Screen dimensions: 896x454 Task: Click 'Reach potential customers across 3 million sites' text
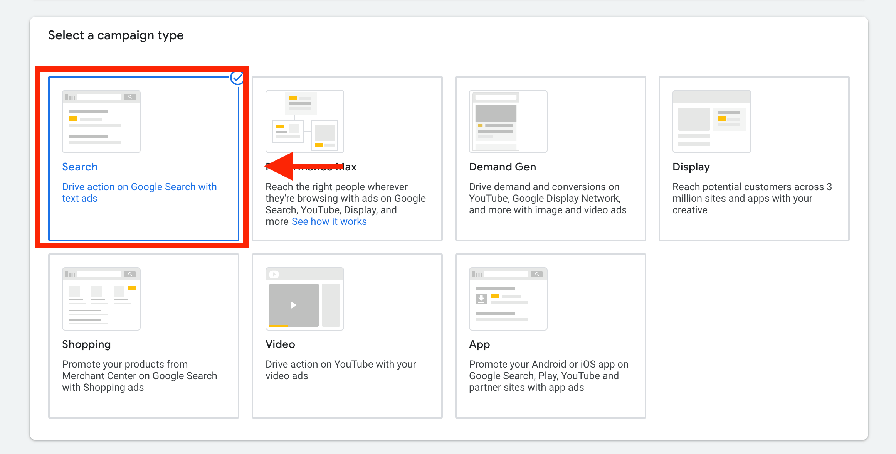tap(752, 198)
